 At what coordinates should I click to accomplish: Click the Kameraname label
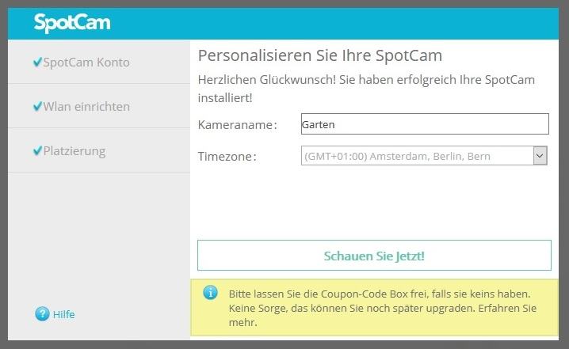pyautogui.click(x=238, y=125)
